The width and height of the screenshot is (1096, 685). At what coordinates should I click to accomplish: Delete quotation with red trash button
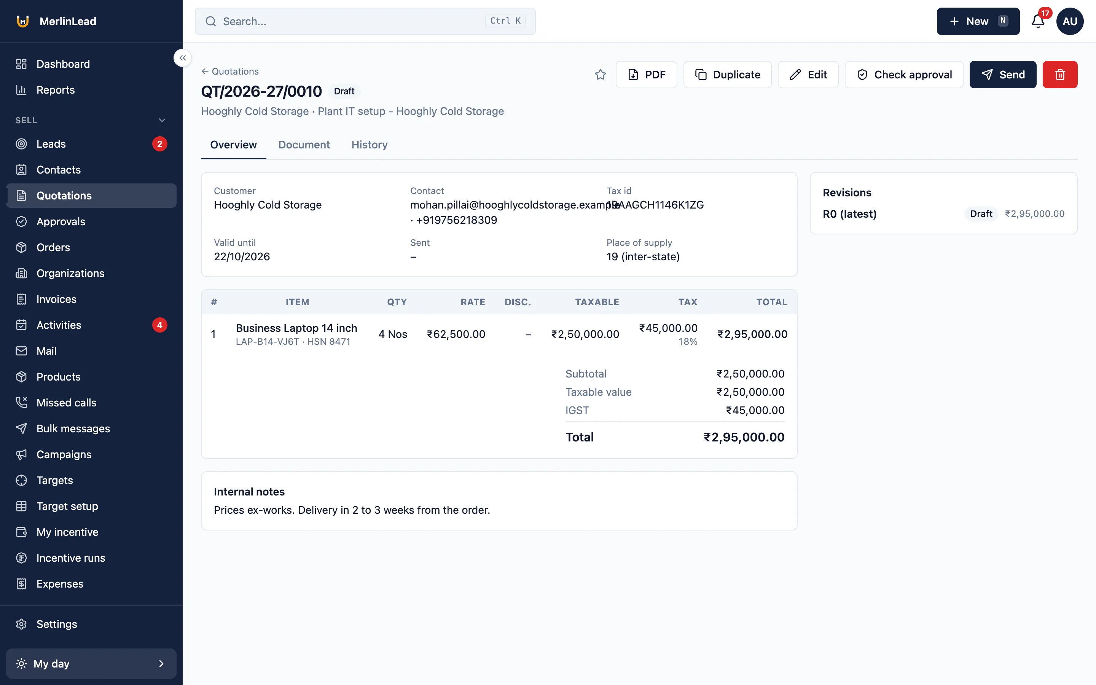pos(1060,75)
